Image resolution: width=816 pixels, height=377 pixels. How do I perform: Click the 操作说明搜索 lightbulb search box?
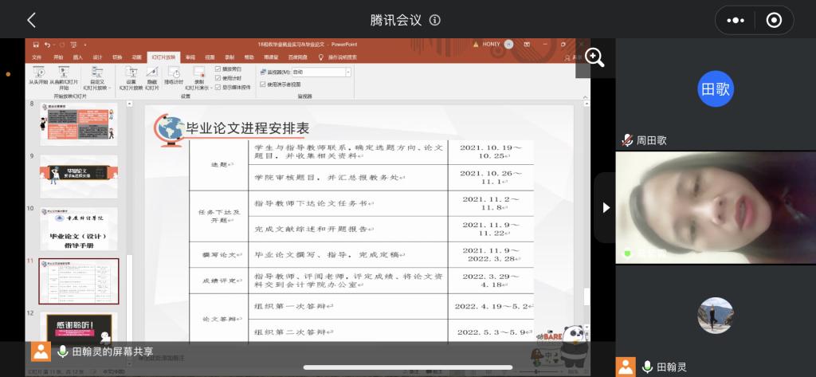[338, 57]
